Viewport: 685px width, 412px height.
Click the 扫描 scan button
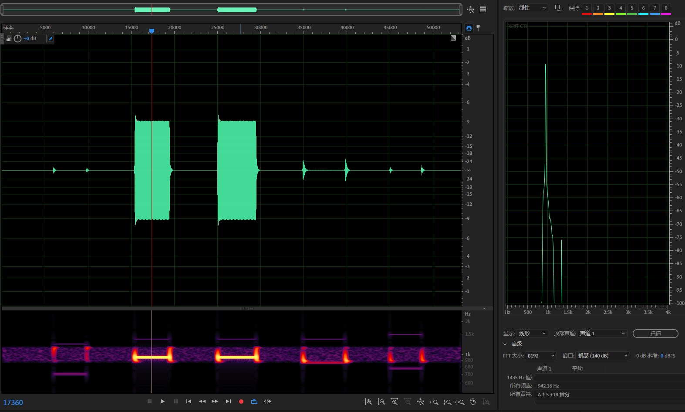pos(655,334)
